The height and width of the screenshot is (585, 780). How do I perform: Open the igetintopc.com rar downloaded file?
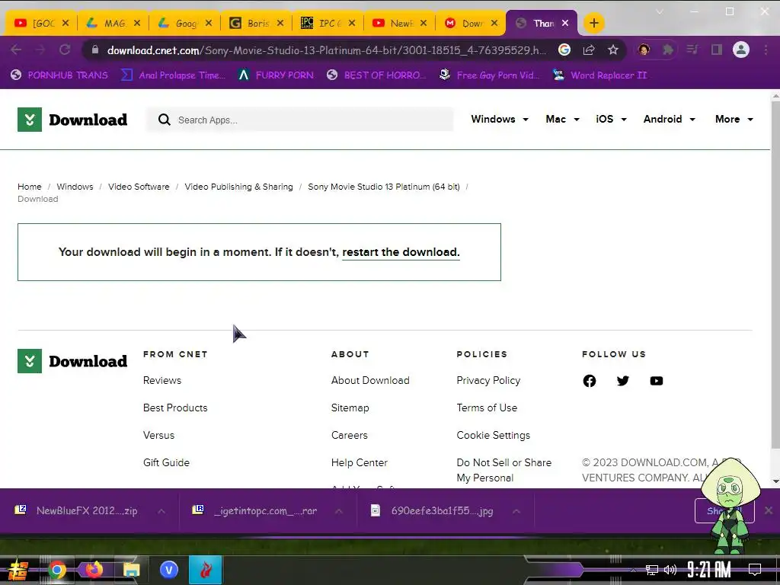[256, 511]
